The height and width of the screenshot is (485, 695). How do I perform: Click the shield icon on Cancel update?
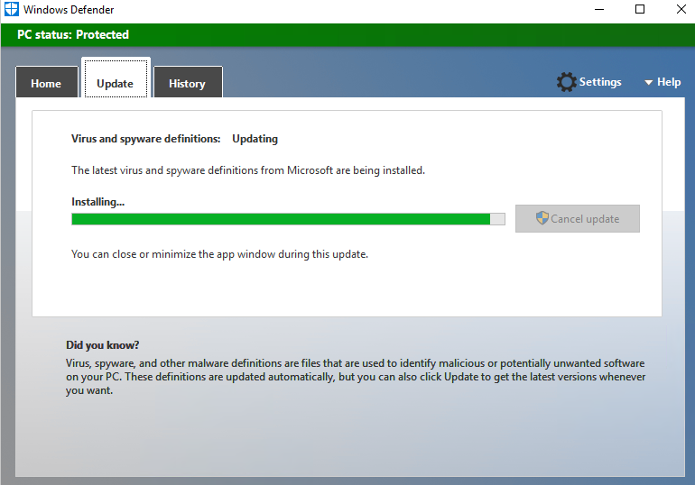[542, 218]
